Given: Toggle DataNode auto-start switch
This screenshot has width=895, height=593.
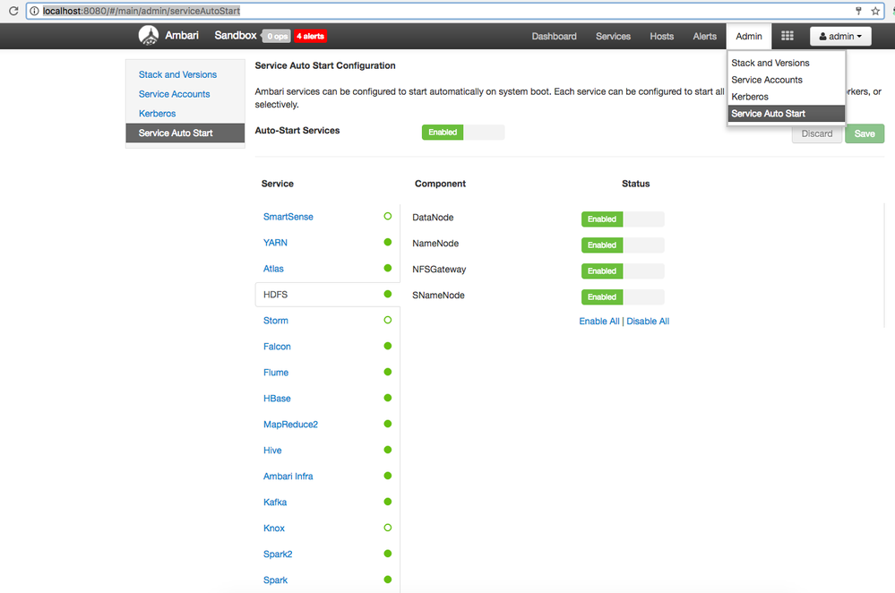Looking at the screenshot, I should point(623,219).
